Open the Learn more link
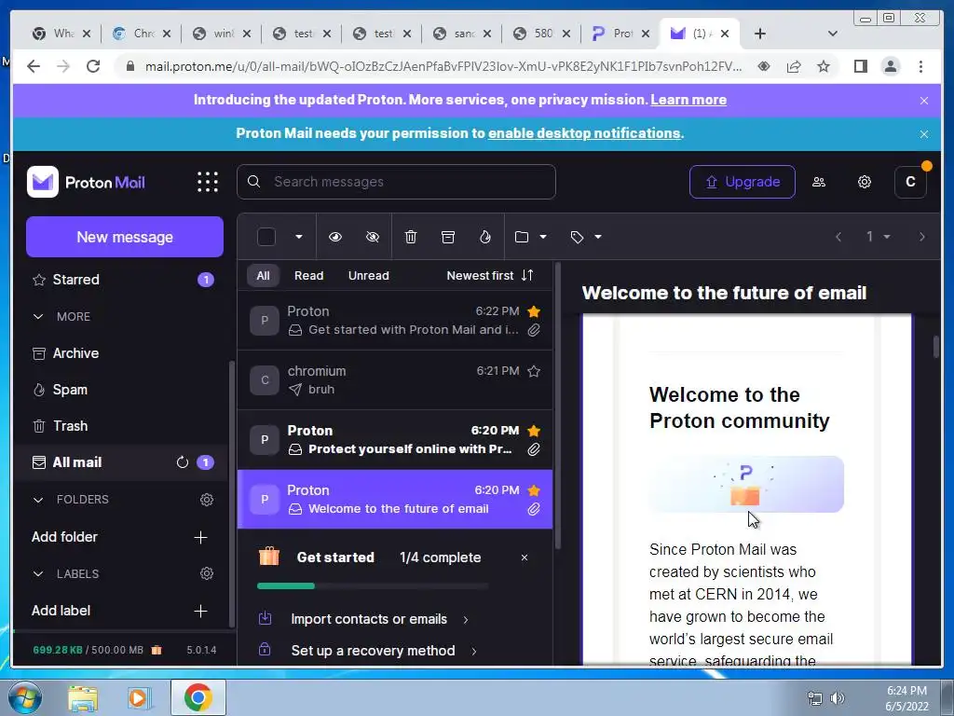This screenshot has height=716, width=954. [x=688, y=100]
